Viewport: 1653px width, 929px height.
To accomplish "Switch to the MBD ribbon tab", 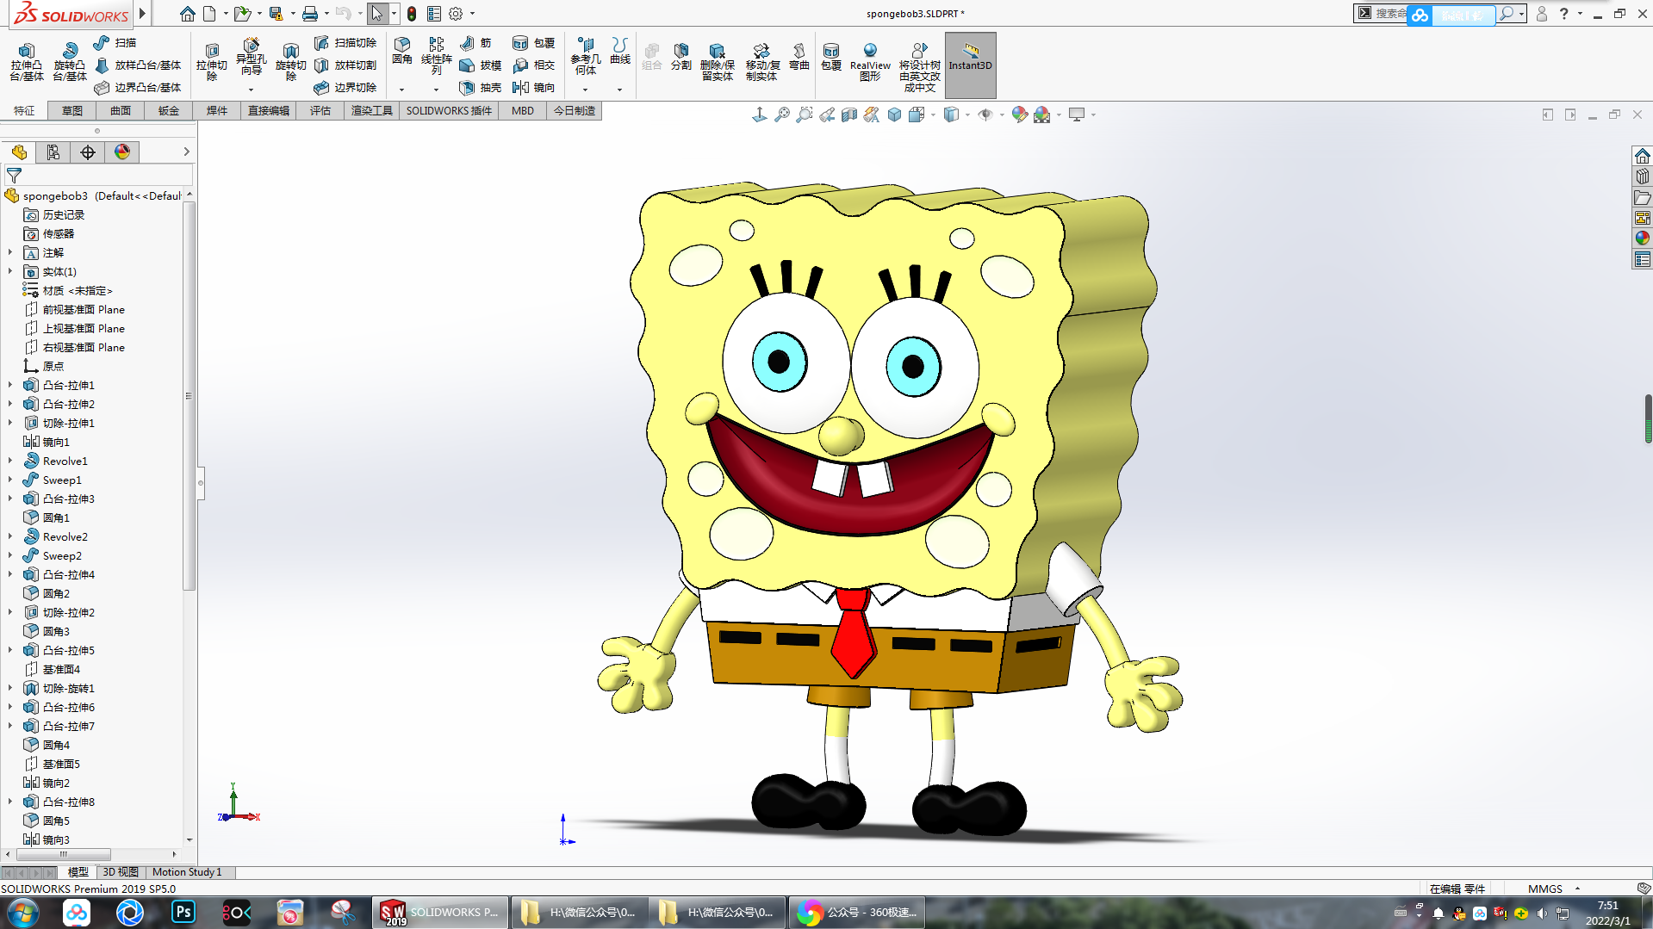I will pos(523,111).
